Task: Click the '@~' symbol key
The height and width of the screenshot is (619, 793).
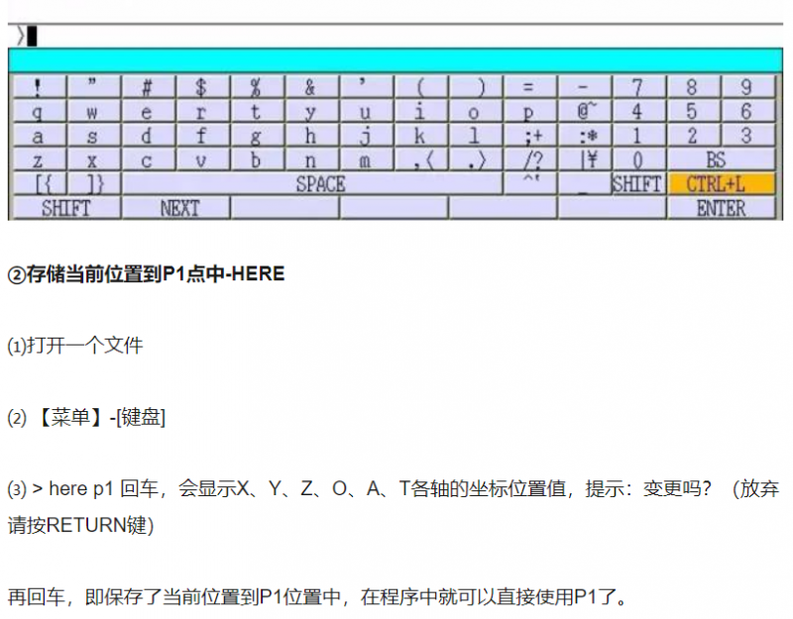Action: pyautogui.click(x=585, y=111)
